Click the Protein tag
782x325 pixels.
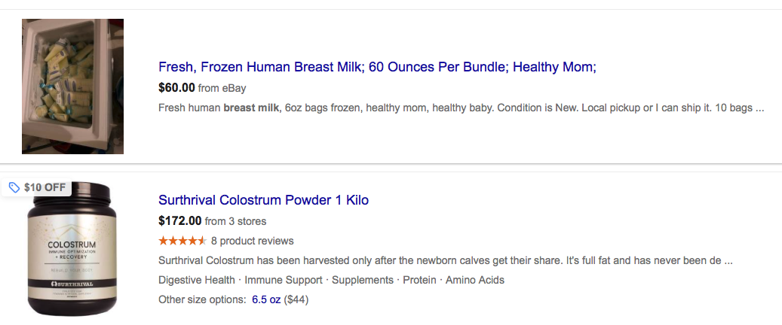click(419, 280)
